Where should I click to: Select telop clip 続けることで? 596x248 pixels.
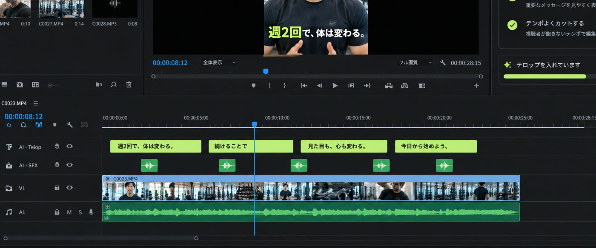(251, 146)
